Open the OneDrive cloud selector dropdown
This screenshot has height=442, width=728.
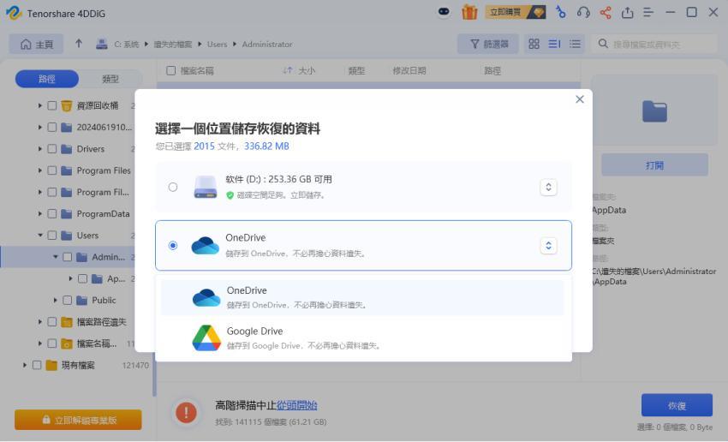[548, 246]
